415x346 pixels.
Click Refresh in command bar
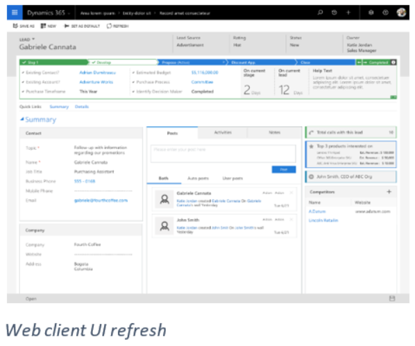117,26
